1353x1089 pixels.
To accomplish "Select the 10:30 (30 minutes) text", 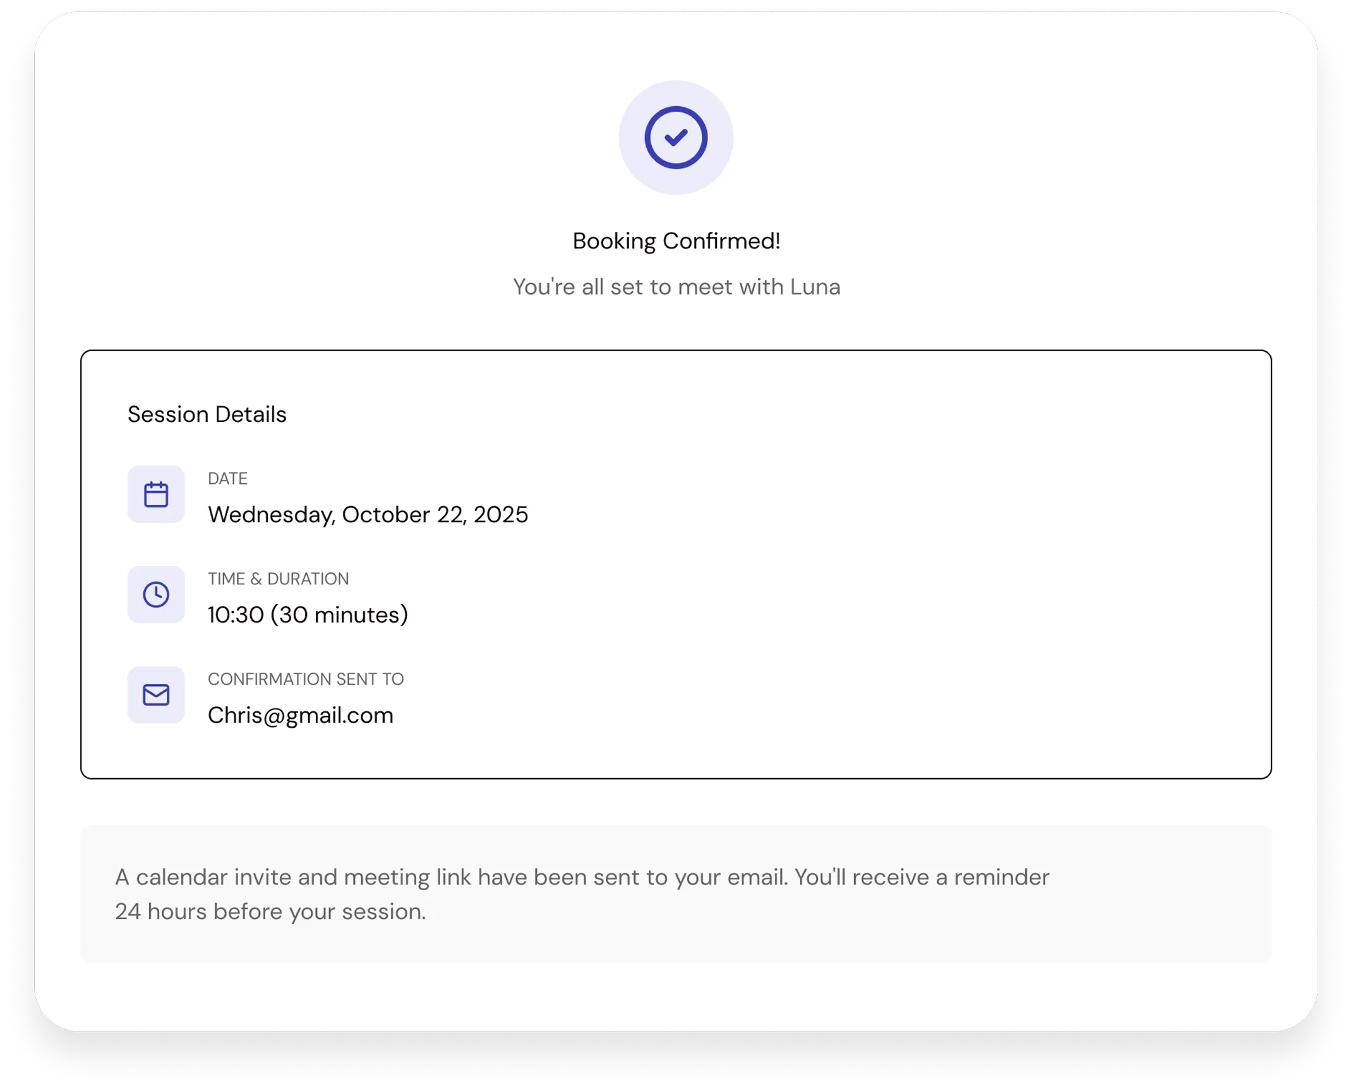I will [308, 614].
